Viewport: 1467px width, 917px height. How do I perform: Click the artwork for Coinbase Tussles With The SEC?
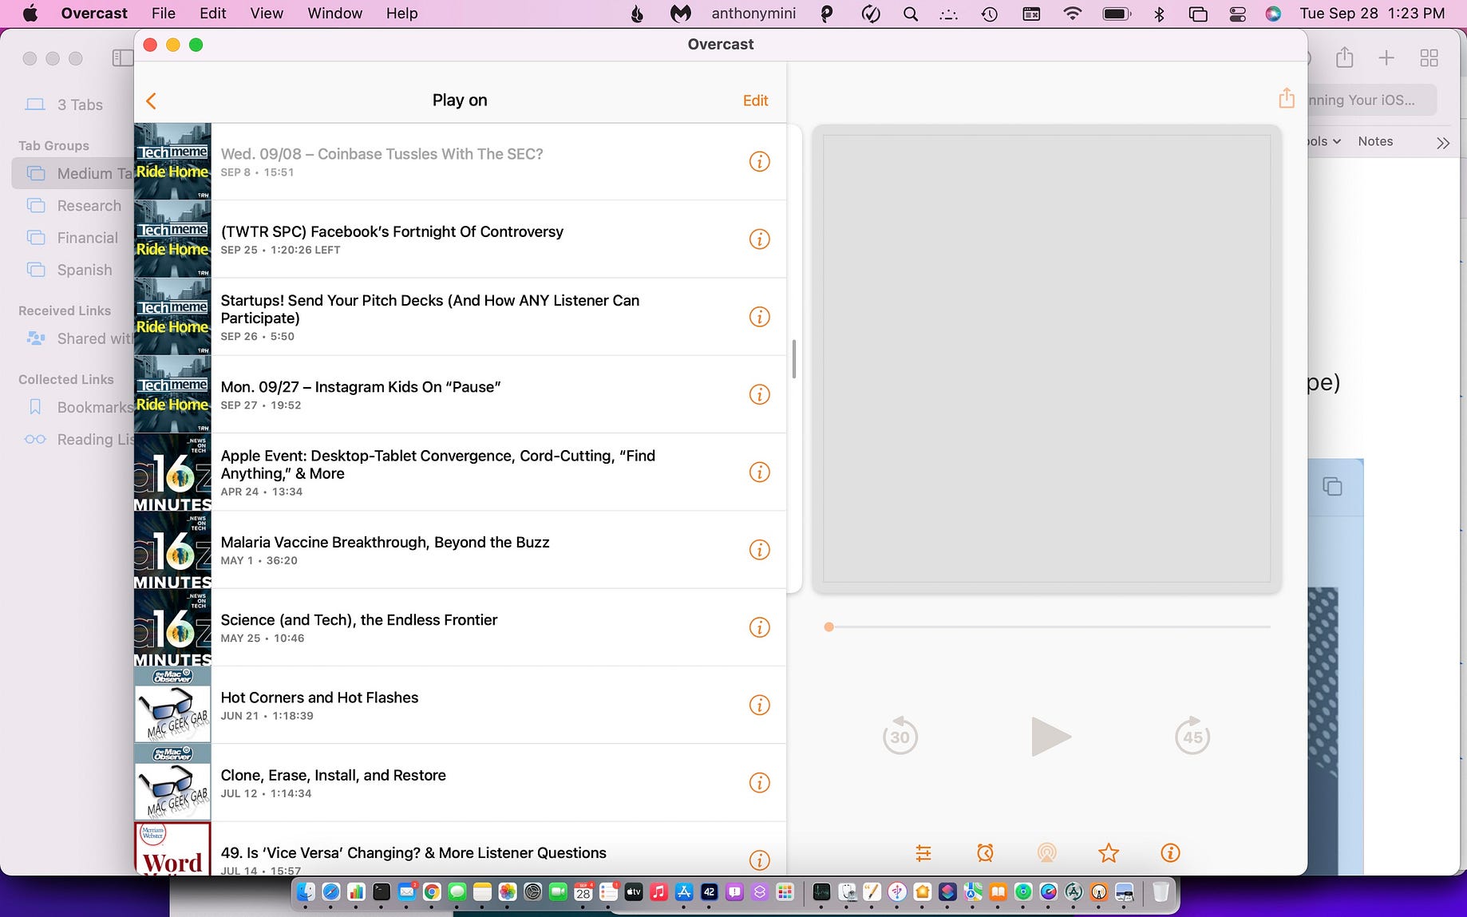click(x=172, y=161)
